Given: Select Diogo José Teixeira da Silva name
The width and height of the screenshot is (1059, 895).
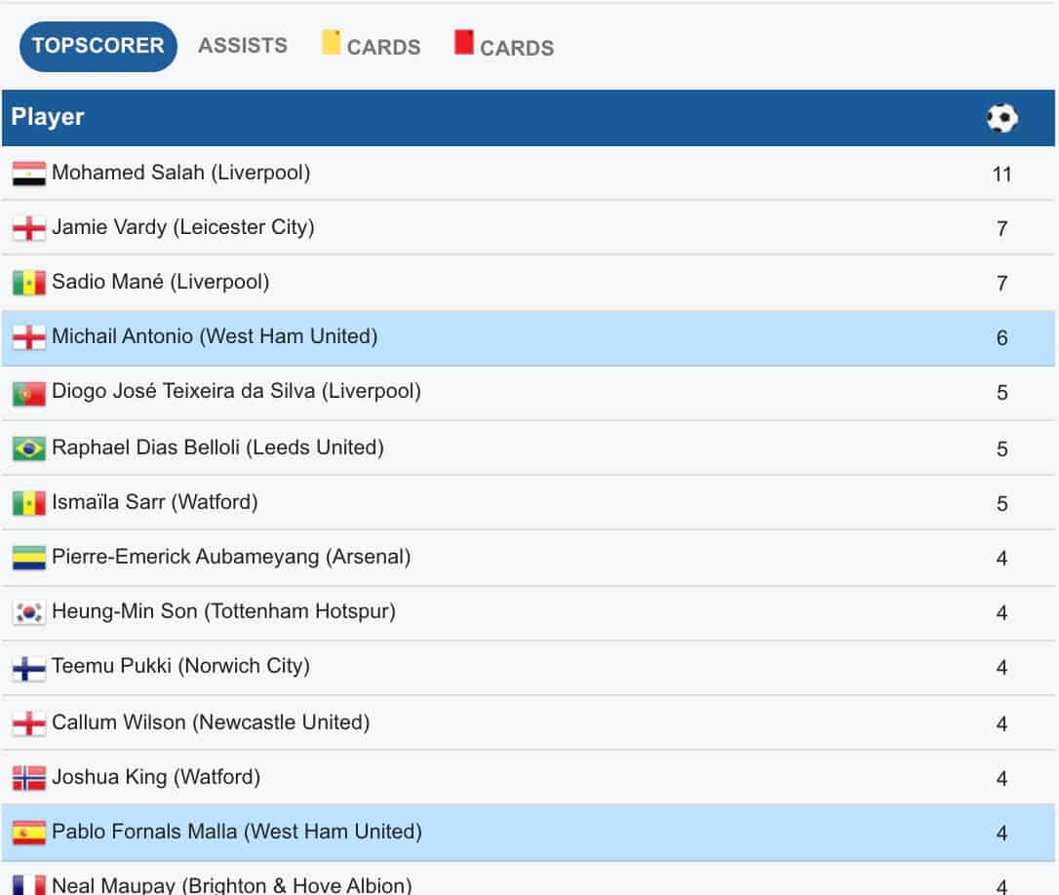Looking at the screenshot, I should (183, 391).
